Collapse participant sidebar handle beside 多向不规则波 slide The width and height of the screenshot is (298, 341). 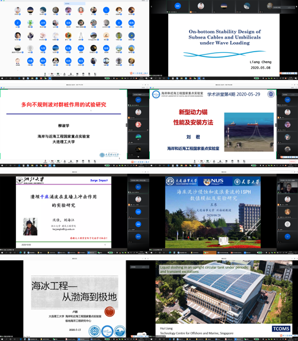pos(127,125)
